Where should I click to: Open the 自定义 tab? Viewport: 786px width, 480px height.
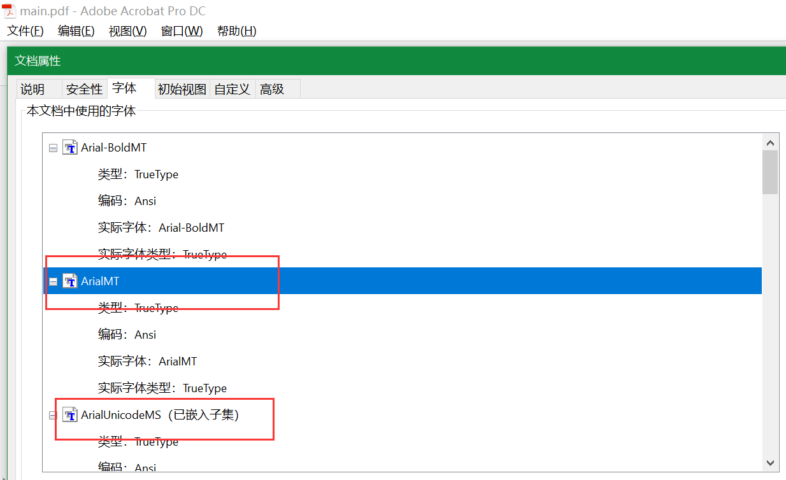coord(232,88)
